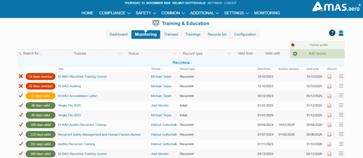Open the Record type filter dropdown
This screenshot has width=363, height=158.
click(x=207, y=54)
